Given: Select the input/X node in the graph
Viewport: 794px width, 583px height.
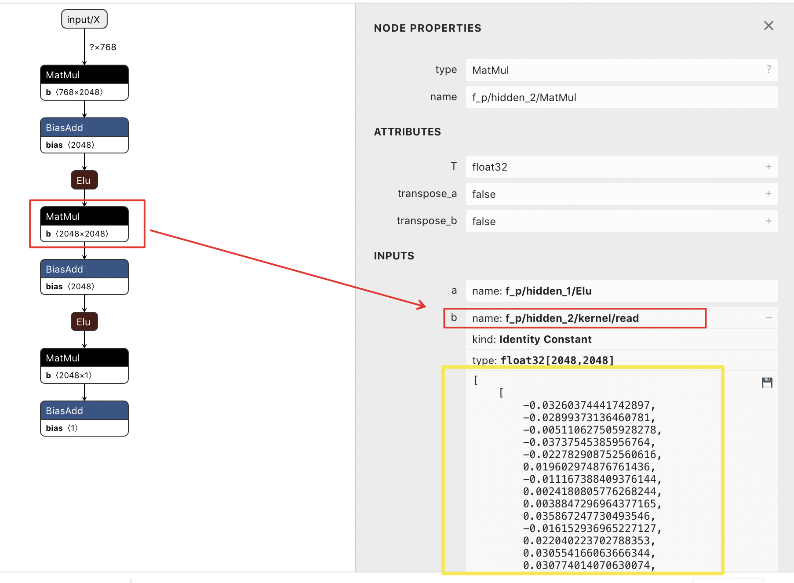Looking at the screenshot, I should coord(84,19).
